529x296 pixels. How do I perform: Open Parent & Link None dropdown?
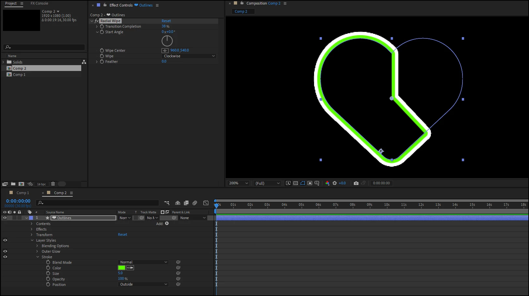193,218
